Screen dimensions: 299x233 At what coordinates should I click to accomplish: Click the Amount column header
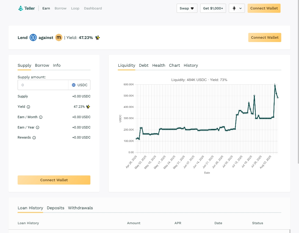coord(134,223)
